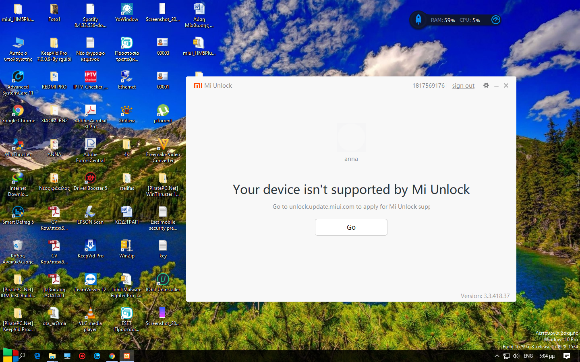Open the network status tray icon
Image resolution: width=580 pixels, height=362 pixels.
(507, 356)
